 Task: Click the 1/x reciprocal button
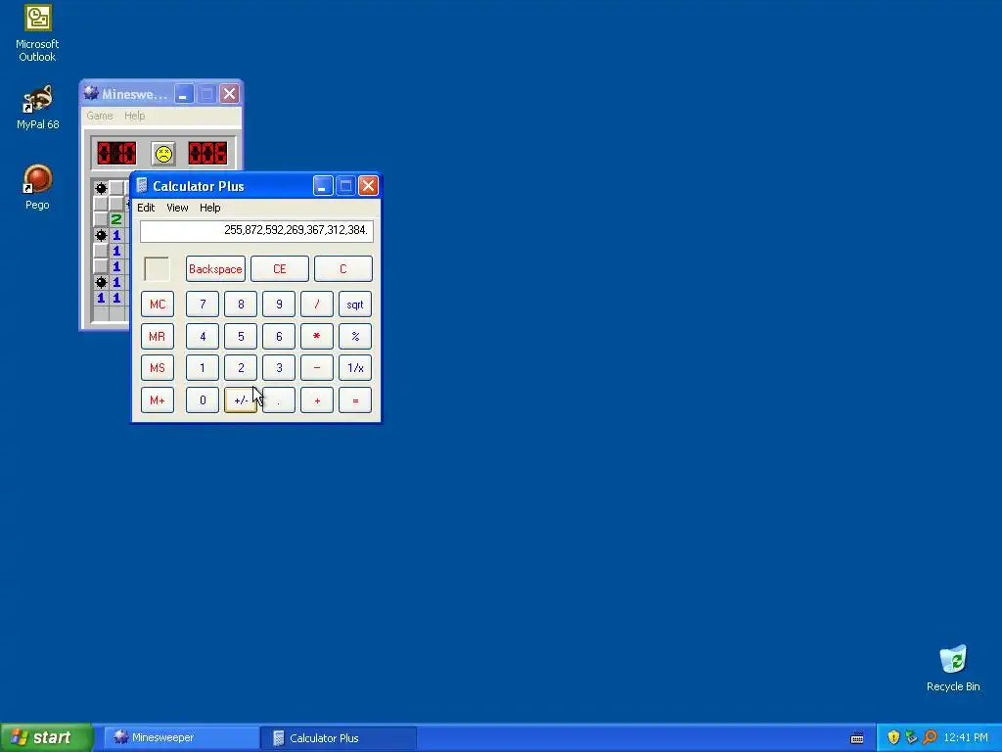pos(355,368)
